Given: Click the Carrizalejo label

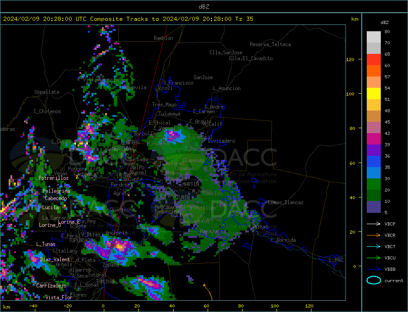Looking at the screenshot, I should [52, 286].
